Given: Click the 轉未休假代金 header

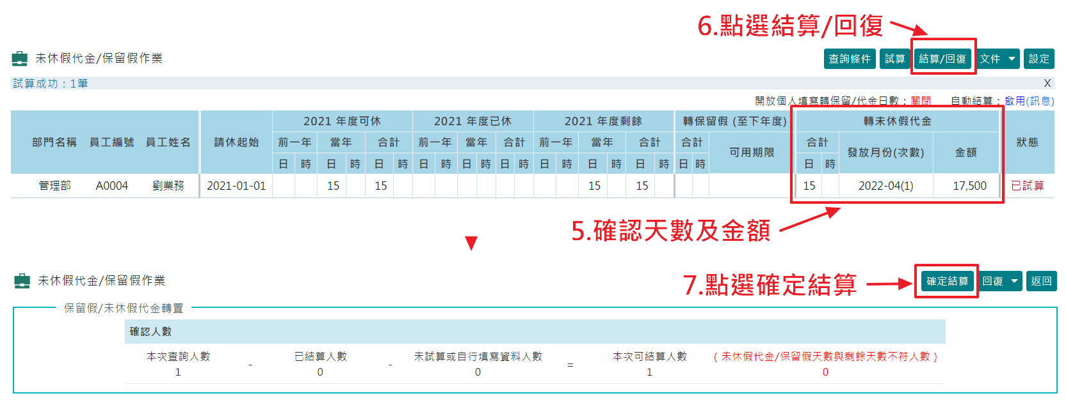Looking at the screenshot, I should click(x=898, y=121).
